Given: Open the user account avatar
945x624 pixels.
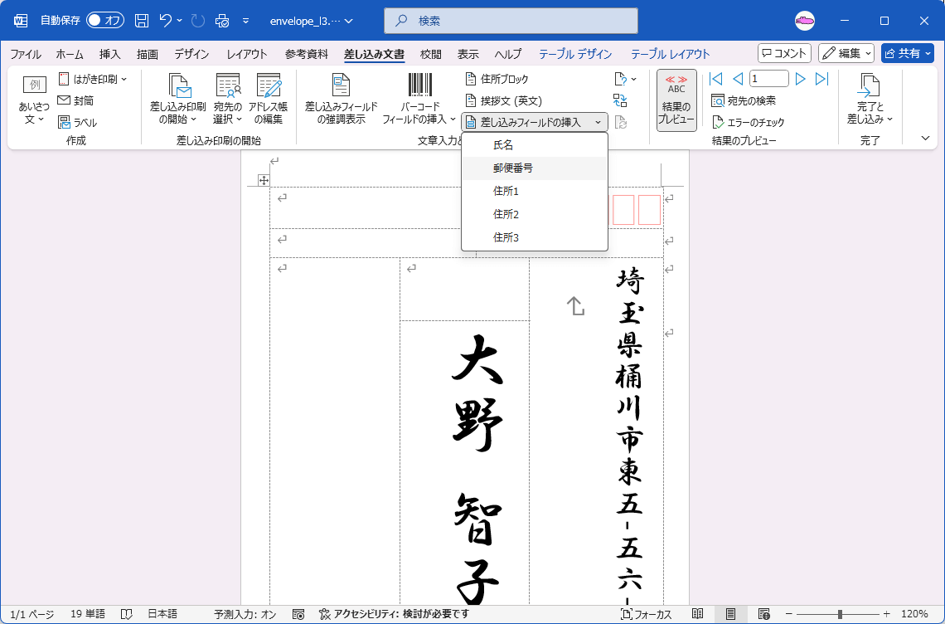Looking at the screenshot, I should 805,21.
